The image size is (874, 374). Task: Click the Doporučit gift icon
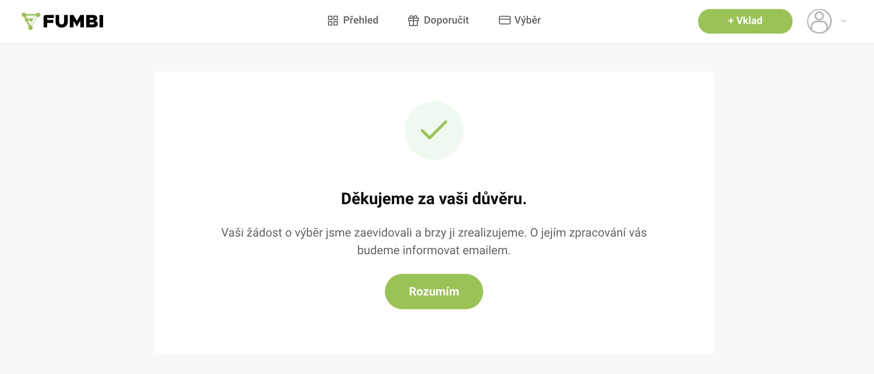(x=413, y=21)
